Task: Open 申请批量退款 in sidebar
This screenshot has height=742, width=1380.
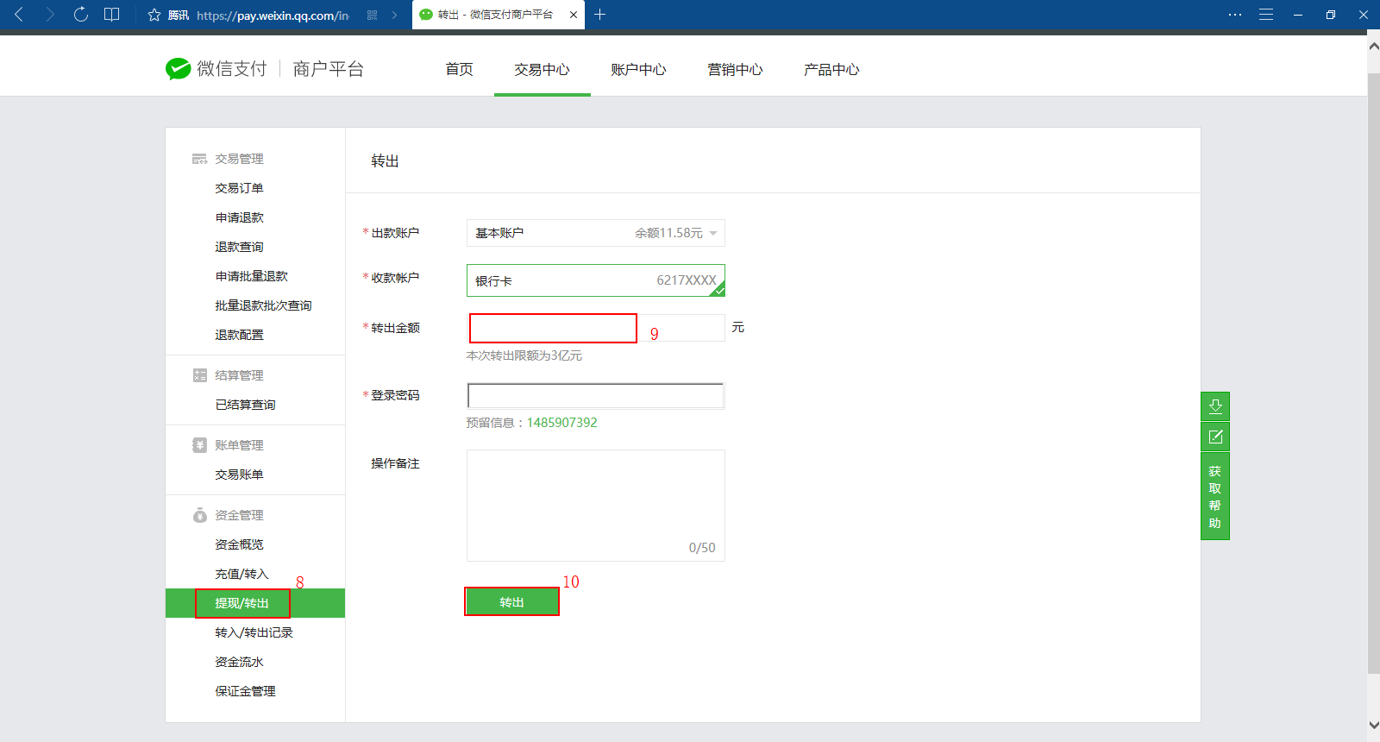Action: click(251, 276)
